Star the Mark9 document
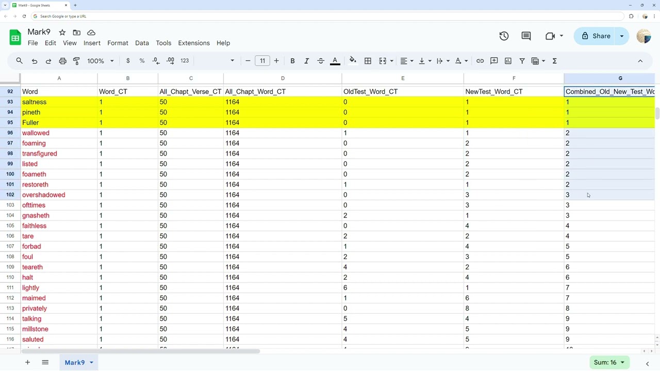The image size is (660, 371). 62,32
